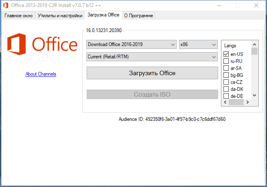Click the Langs list scroll down arrow
Viewport: 267px width, 187px height.
tap(254, 95)
